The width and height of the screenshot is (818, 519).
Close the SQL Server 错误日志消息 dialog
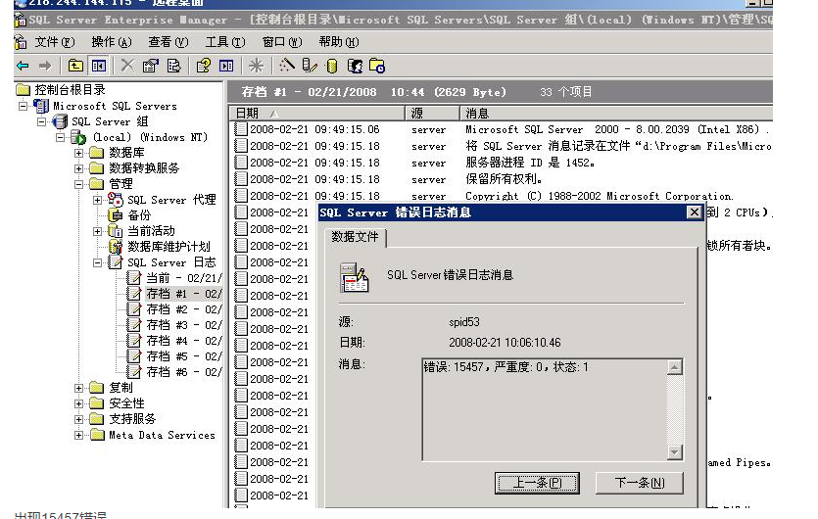(x=694, y=212)
